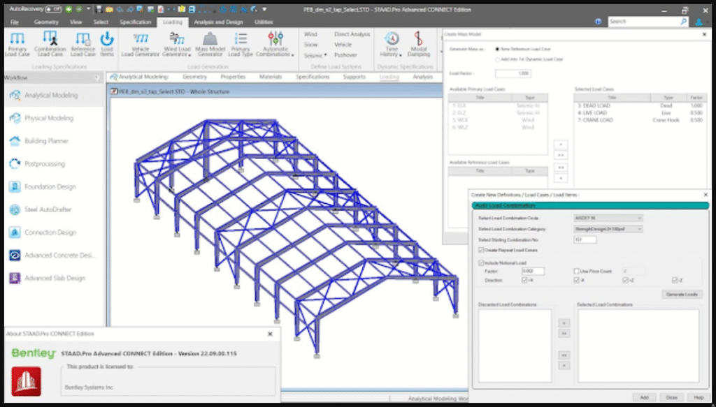The width and height of the screenshot is (716, 407).
Task: Enable the Use Floor Count checkbox
Action: [x=575, y=271]
